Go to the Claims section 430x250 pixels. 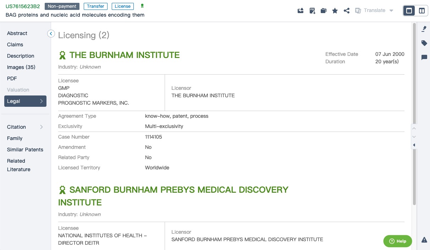15,45
